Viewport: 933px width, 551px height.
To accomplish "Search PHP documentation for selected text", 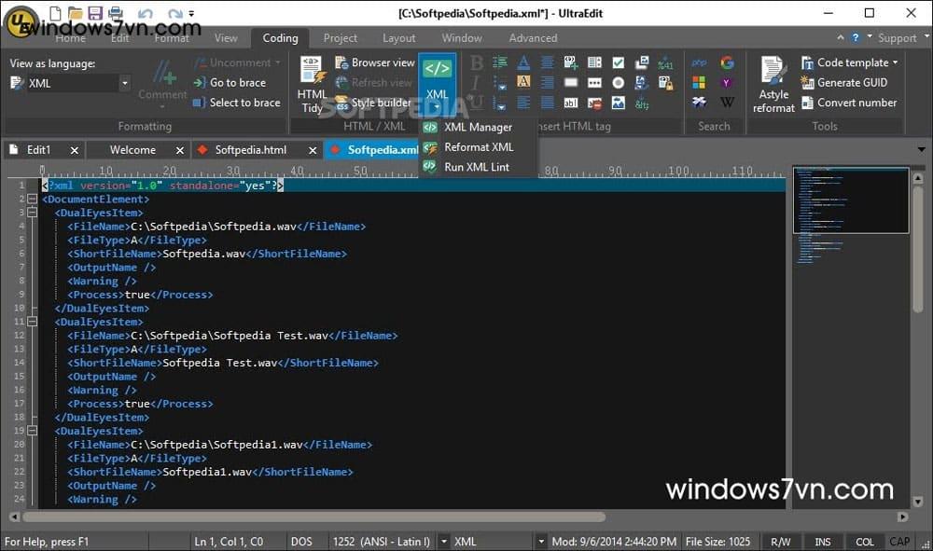I will point(699,62).
